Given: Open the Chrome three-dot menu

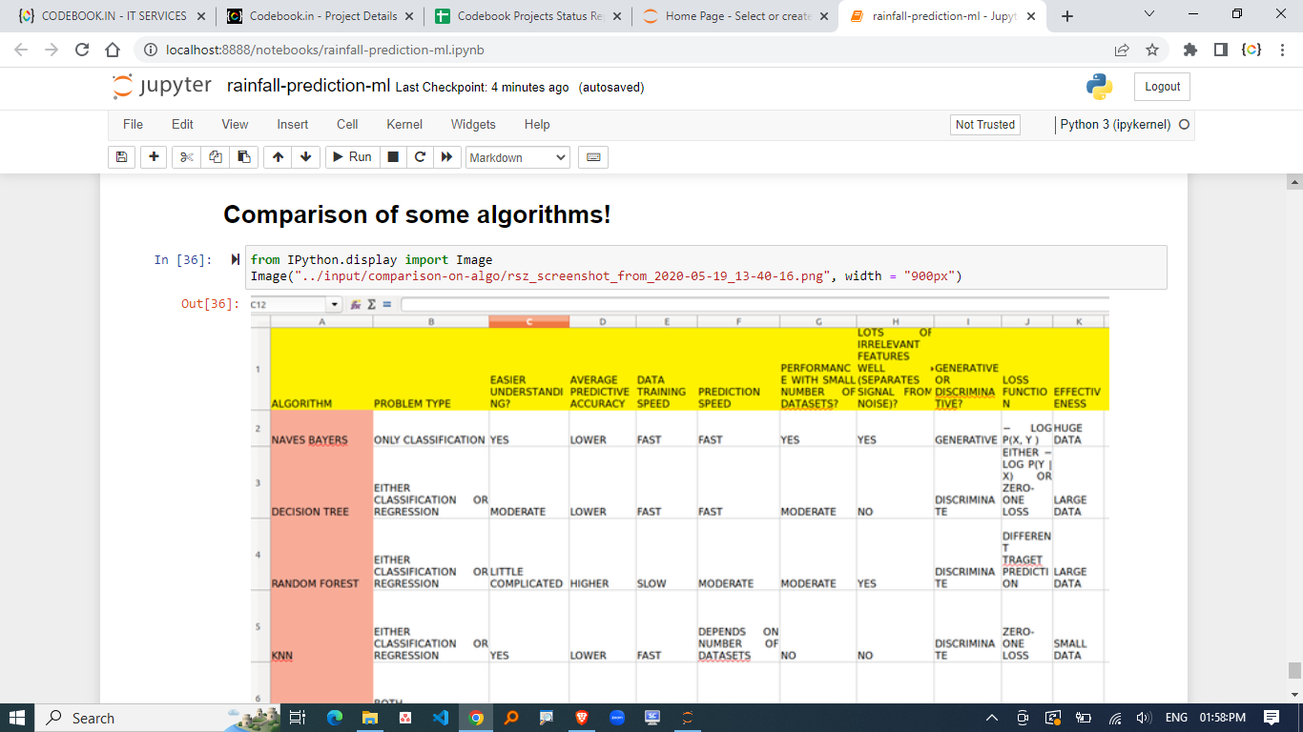Looking at the screenshot, I should click(x=1282, y=50).
